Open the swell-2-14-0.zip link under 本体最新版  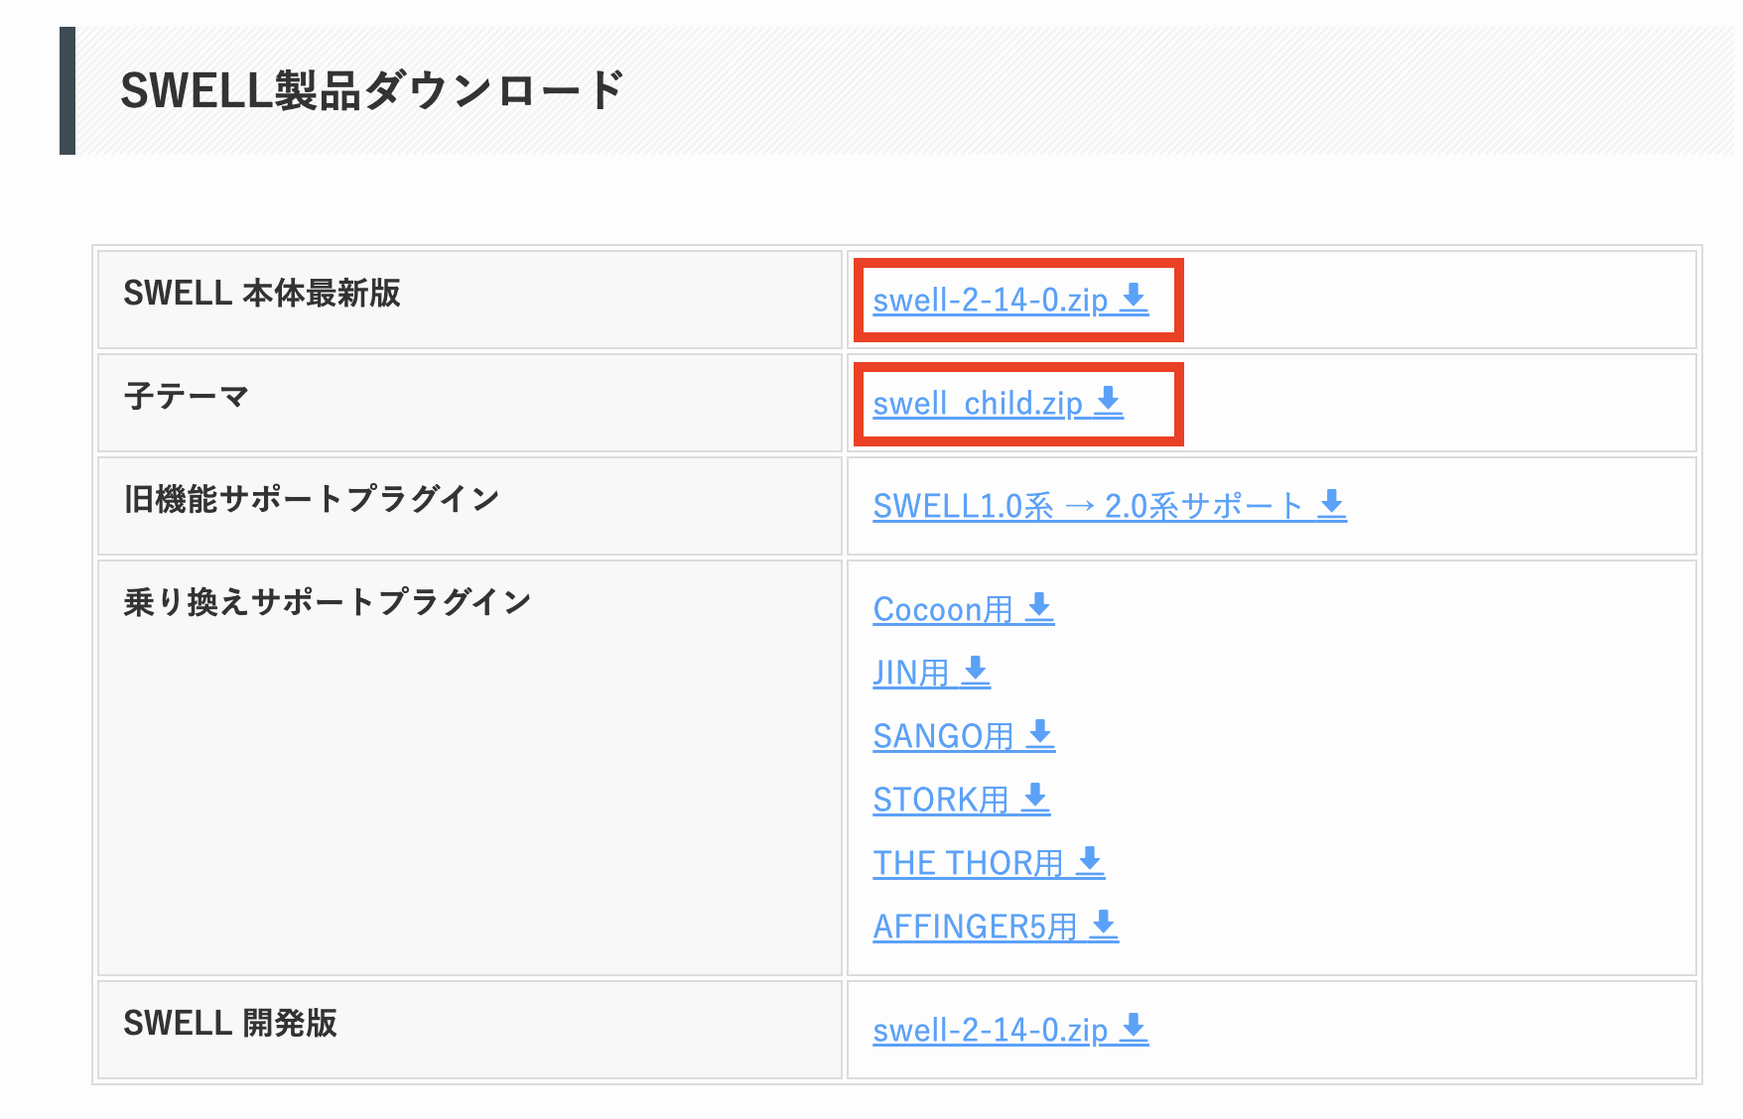(991, 300)
